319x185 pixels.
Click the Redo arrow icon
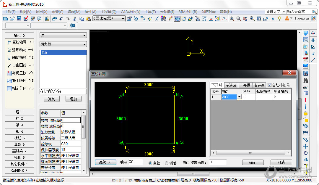pos(68,19)
